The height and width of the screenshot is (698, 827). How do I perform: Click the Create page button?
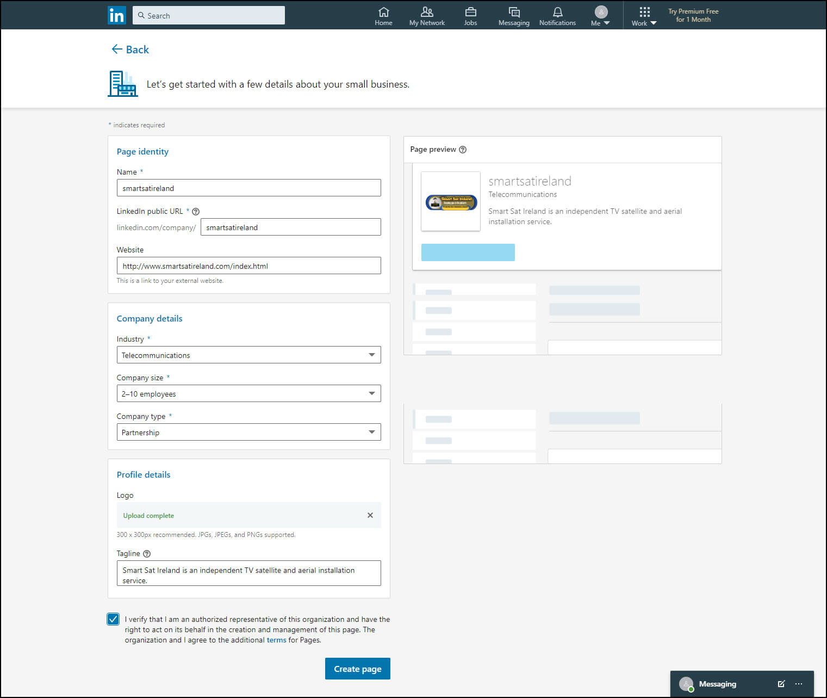(357, 669)
